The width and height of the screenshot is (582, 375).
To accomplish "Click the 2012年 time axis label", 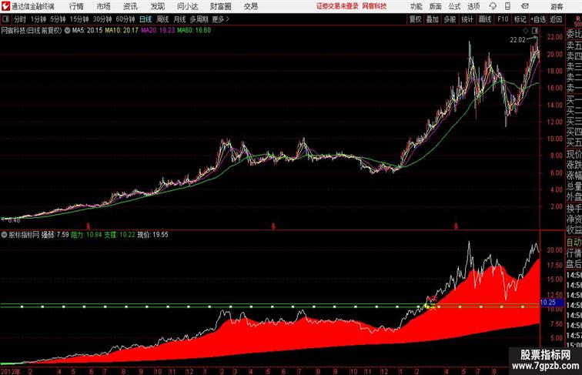I will (11, 371).
